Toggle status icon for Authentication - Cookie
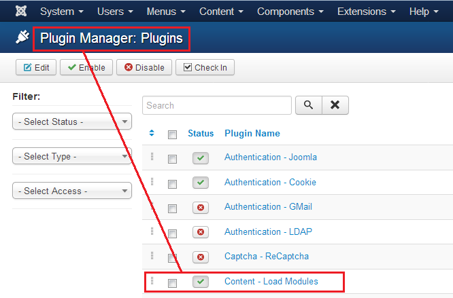The width and height of the screenshot is (453, 298). pos(201,183)
